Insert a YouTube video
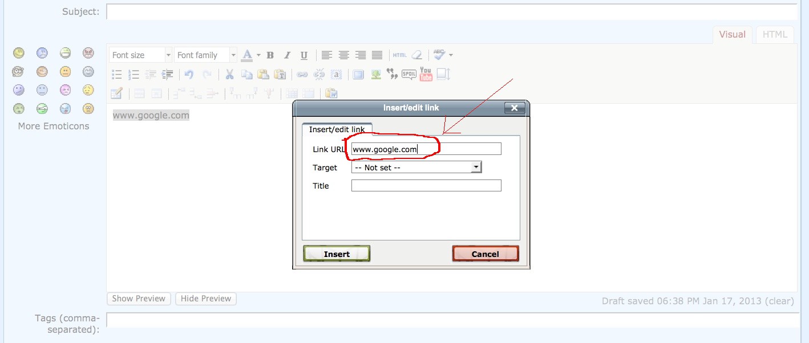This screenshot has height=343, width=809. [x=426, y=74]
